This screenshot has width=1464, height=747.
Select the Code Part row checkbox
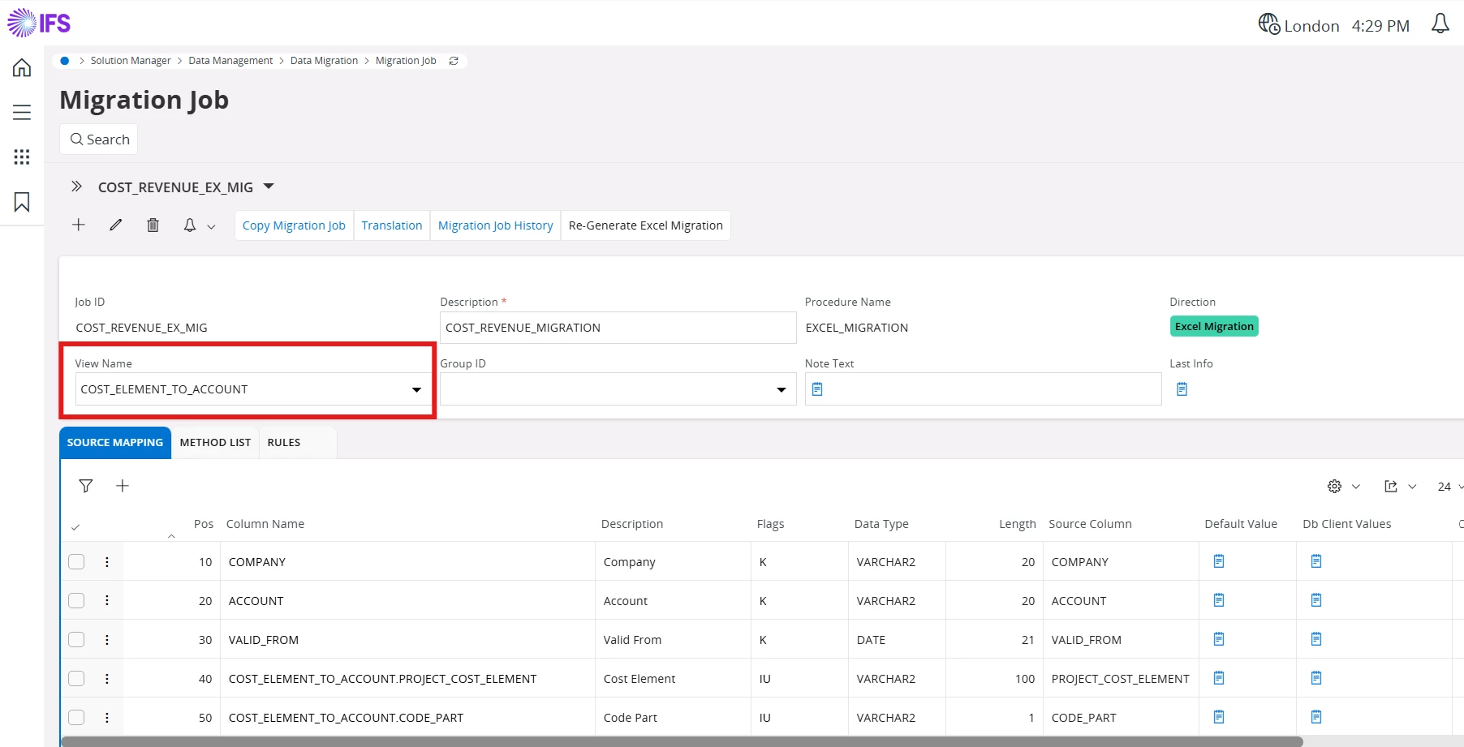[x=76, y=718]
